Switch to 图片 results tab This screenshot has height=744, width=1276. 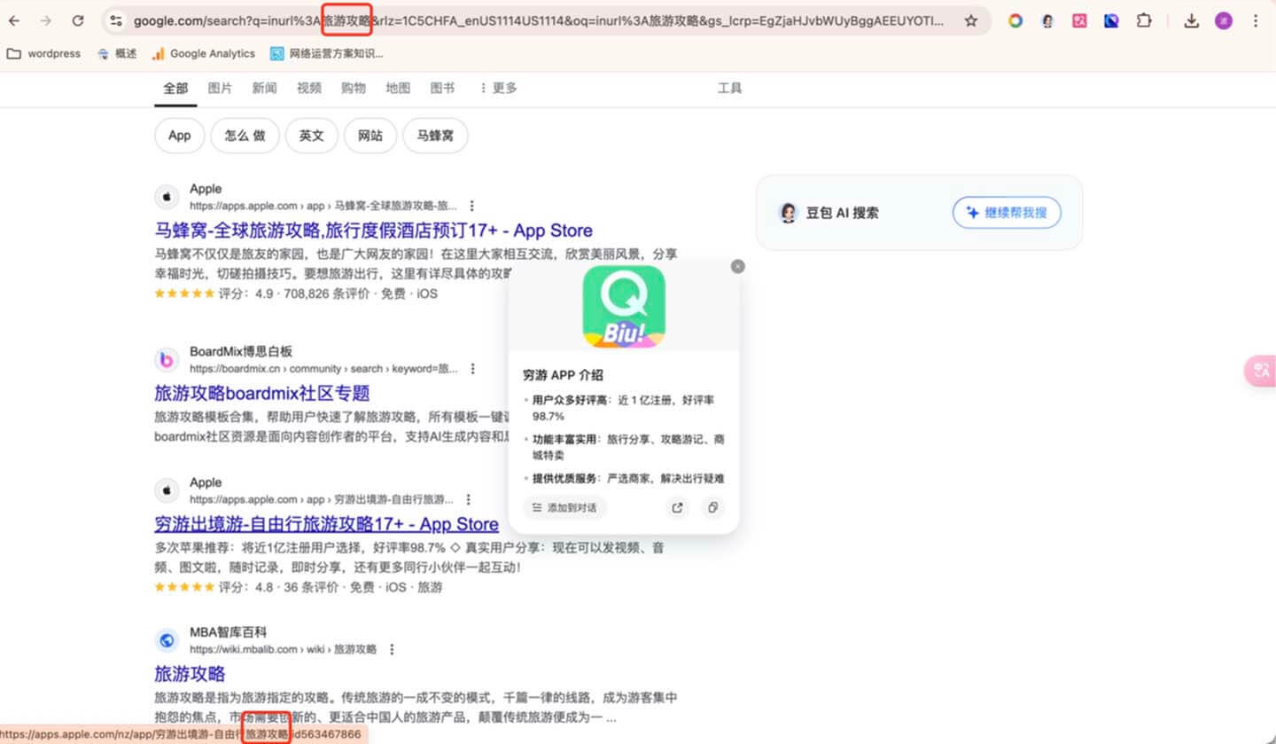220,88
